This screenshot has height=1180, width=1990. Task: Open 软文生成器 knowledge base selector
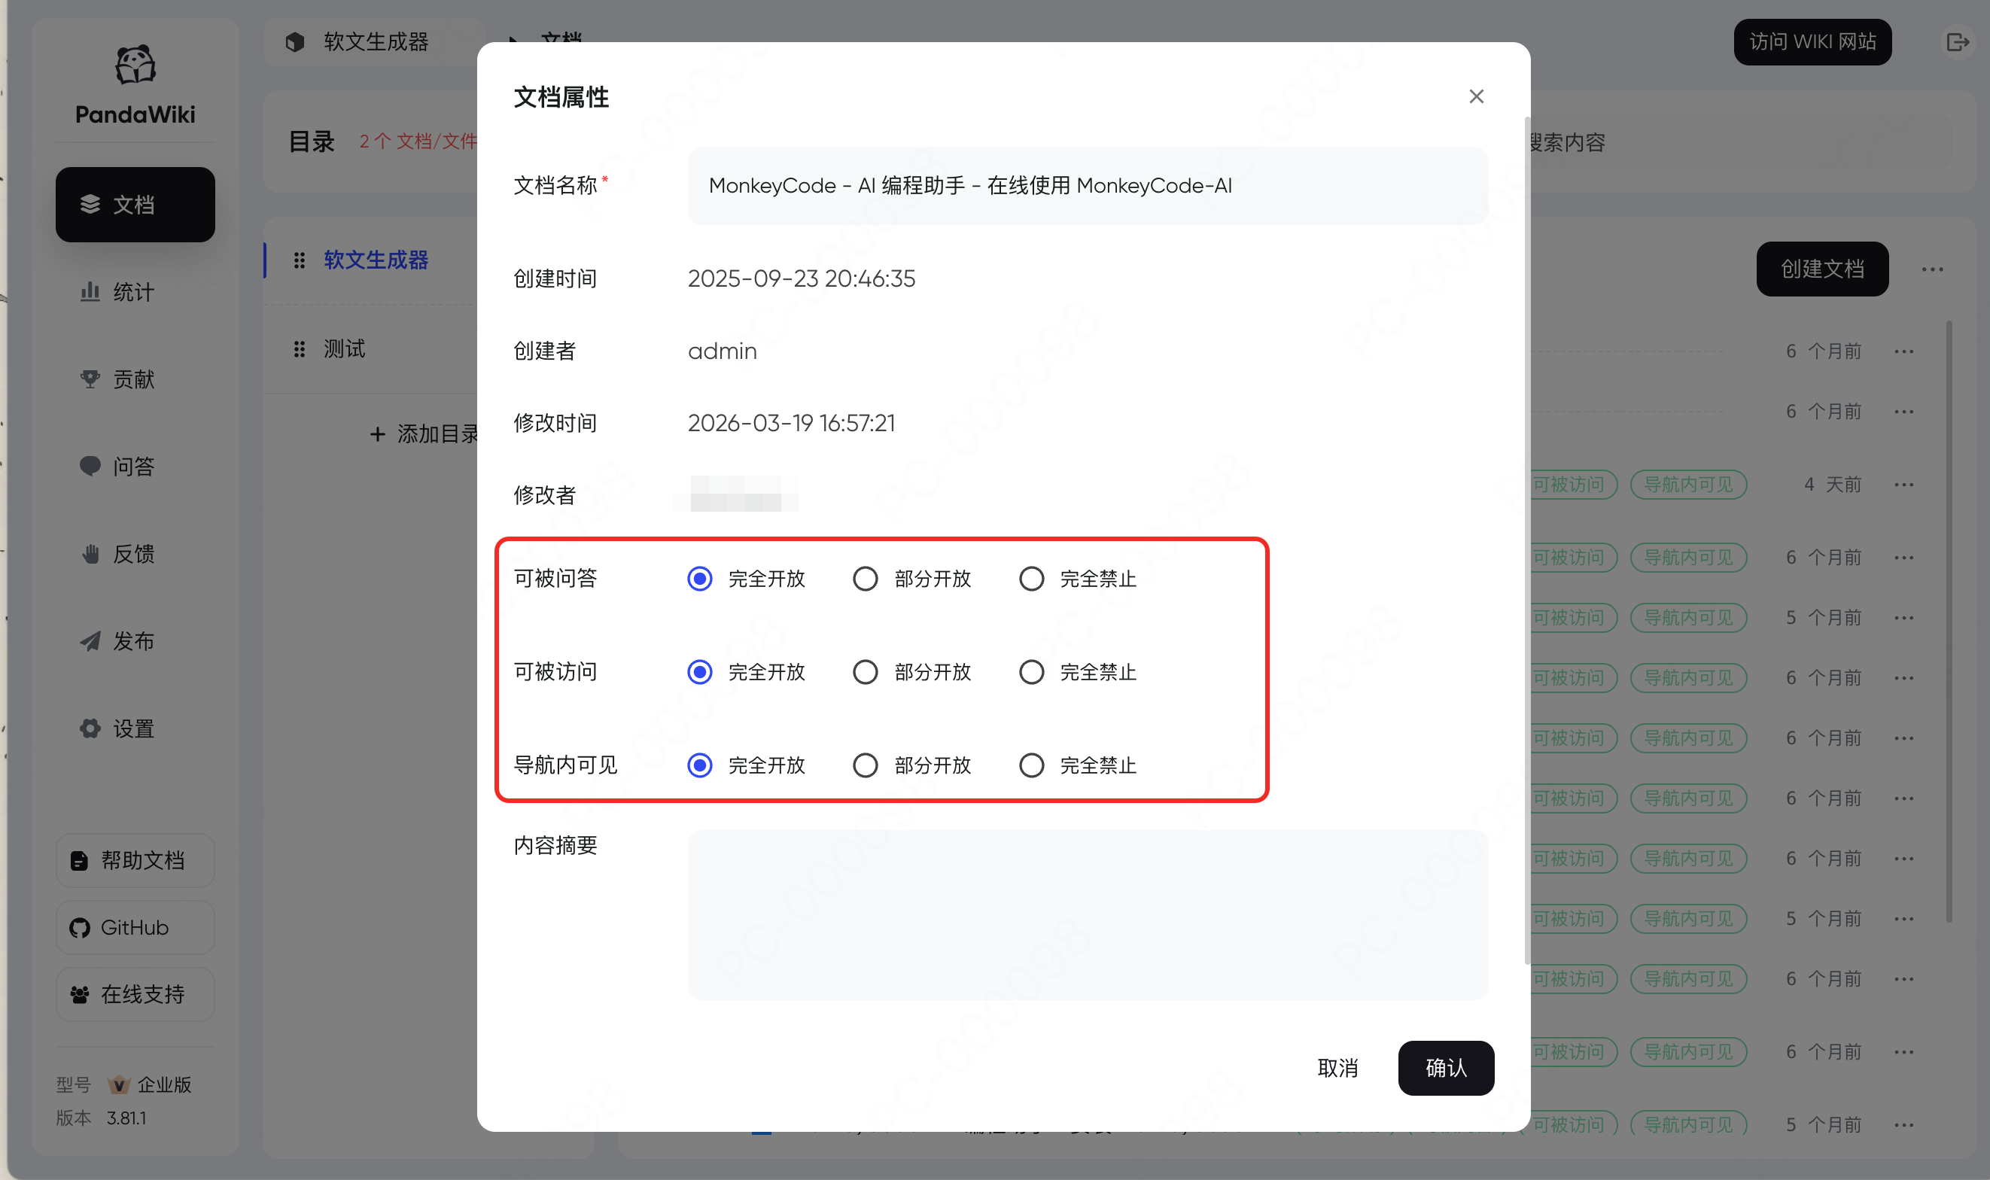tap(376, 41)
